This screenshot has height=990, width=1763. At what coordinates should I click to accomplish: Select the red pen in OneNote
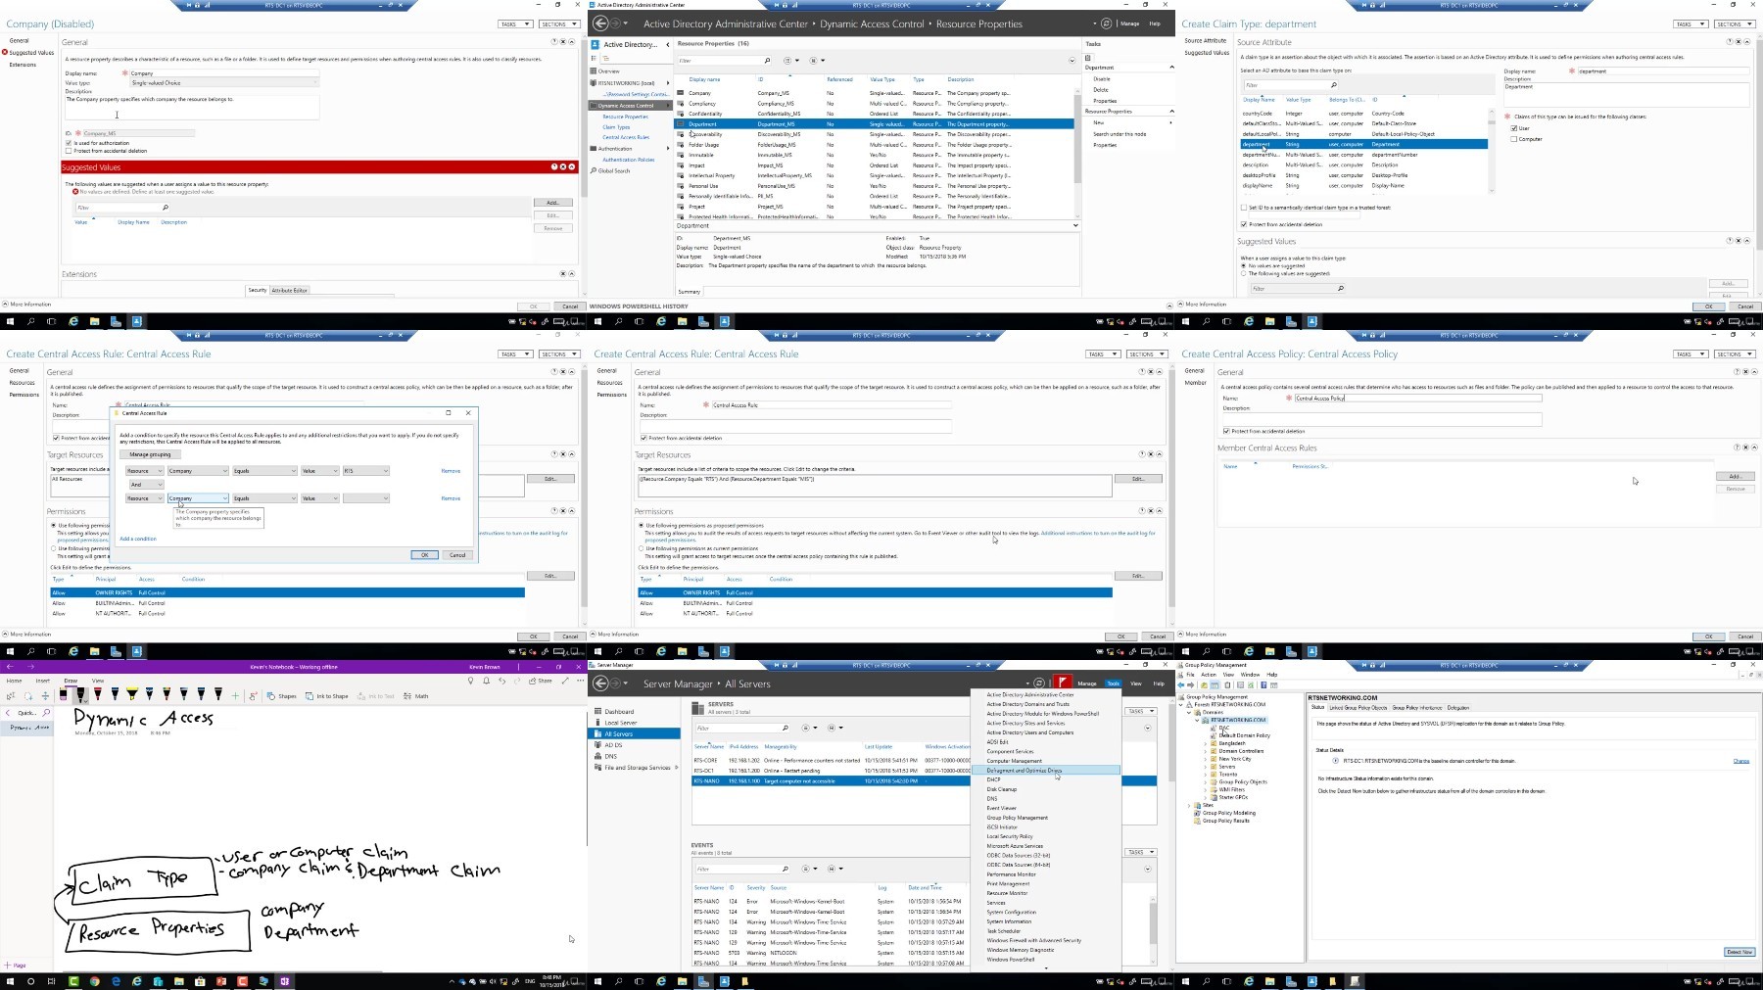coord(97,694)
